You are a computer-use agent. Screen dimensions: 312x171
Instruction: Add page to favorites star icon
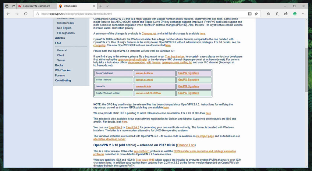(256, 14)
